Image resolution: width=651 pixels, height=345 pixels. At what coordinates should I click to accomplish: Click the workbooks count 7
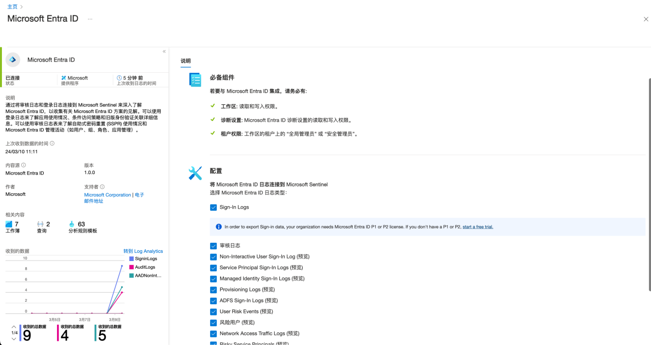coord(16,224)
